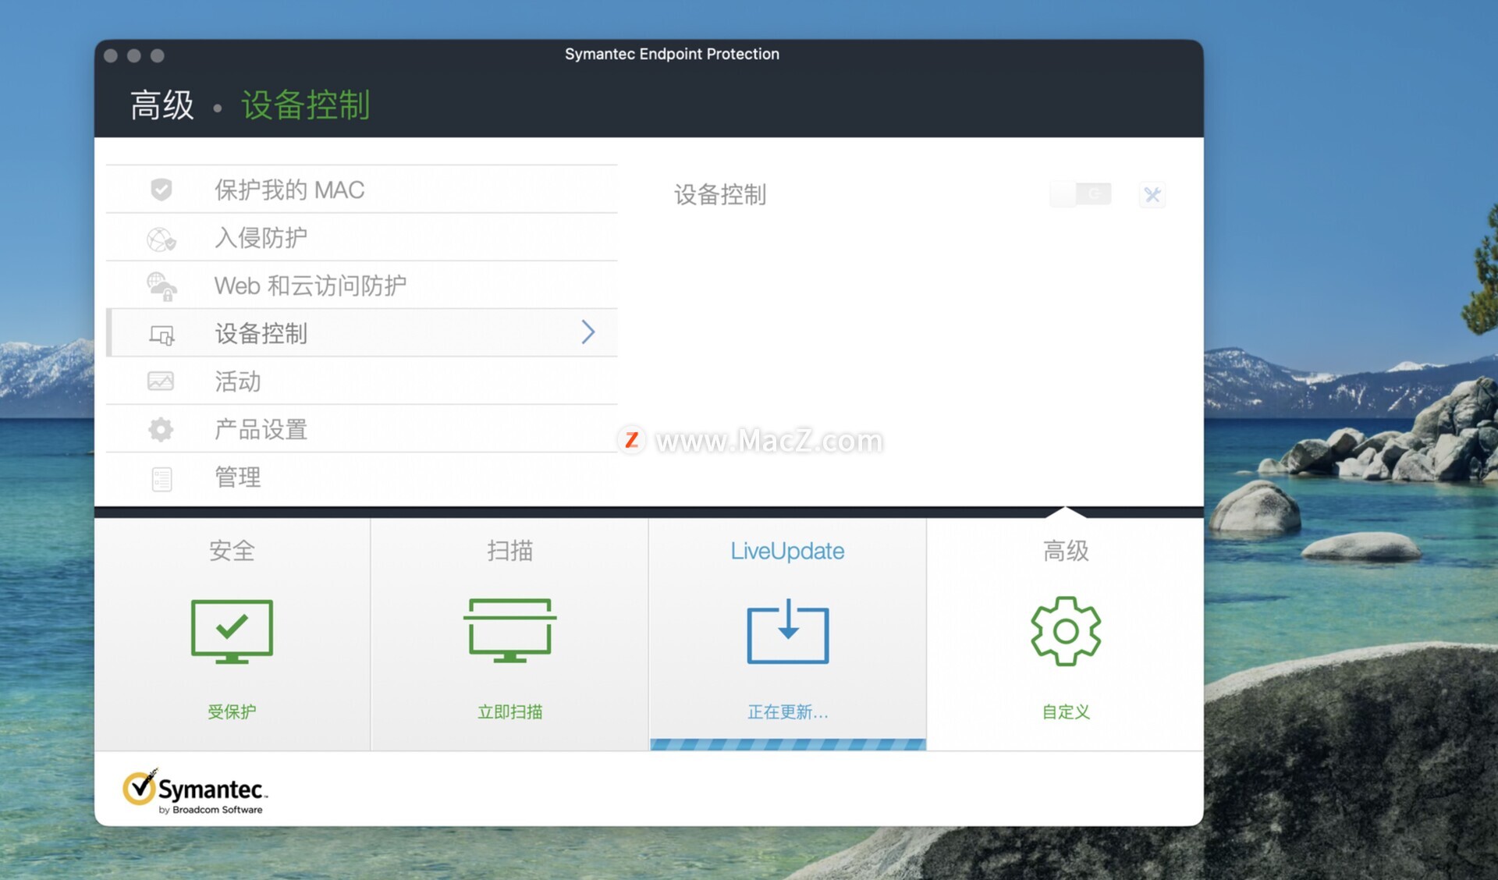Click the 高级 breadcrumb in header

[x=162, y=105]
